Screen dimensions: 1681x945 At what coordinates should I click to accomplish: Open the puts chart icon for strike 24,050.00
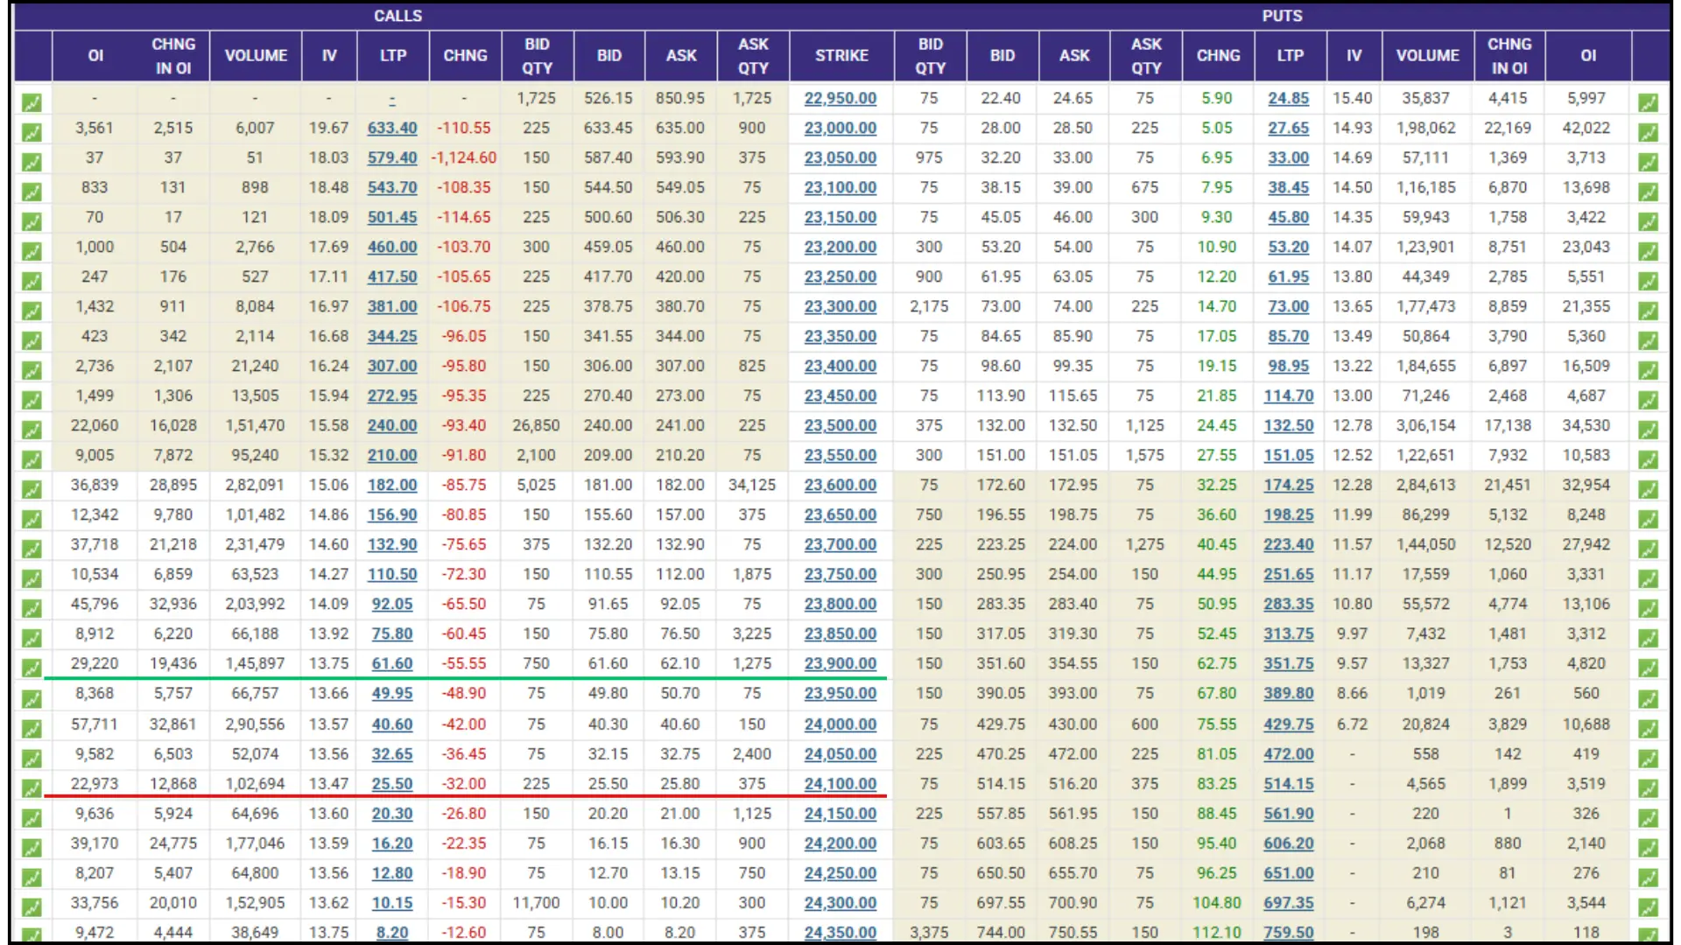coord(1649,758)
